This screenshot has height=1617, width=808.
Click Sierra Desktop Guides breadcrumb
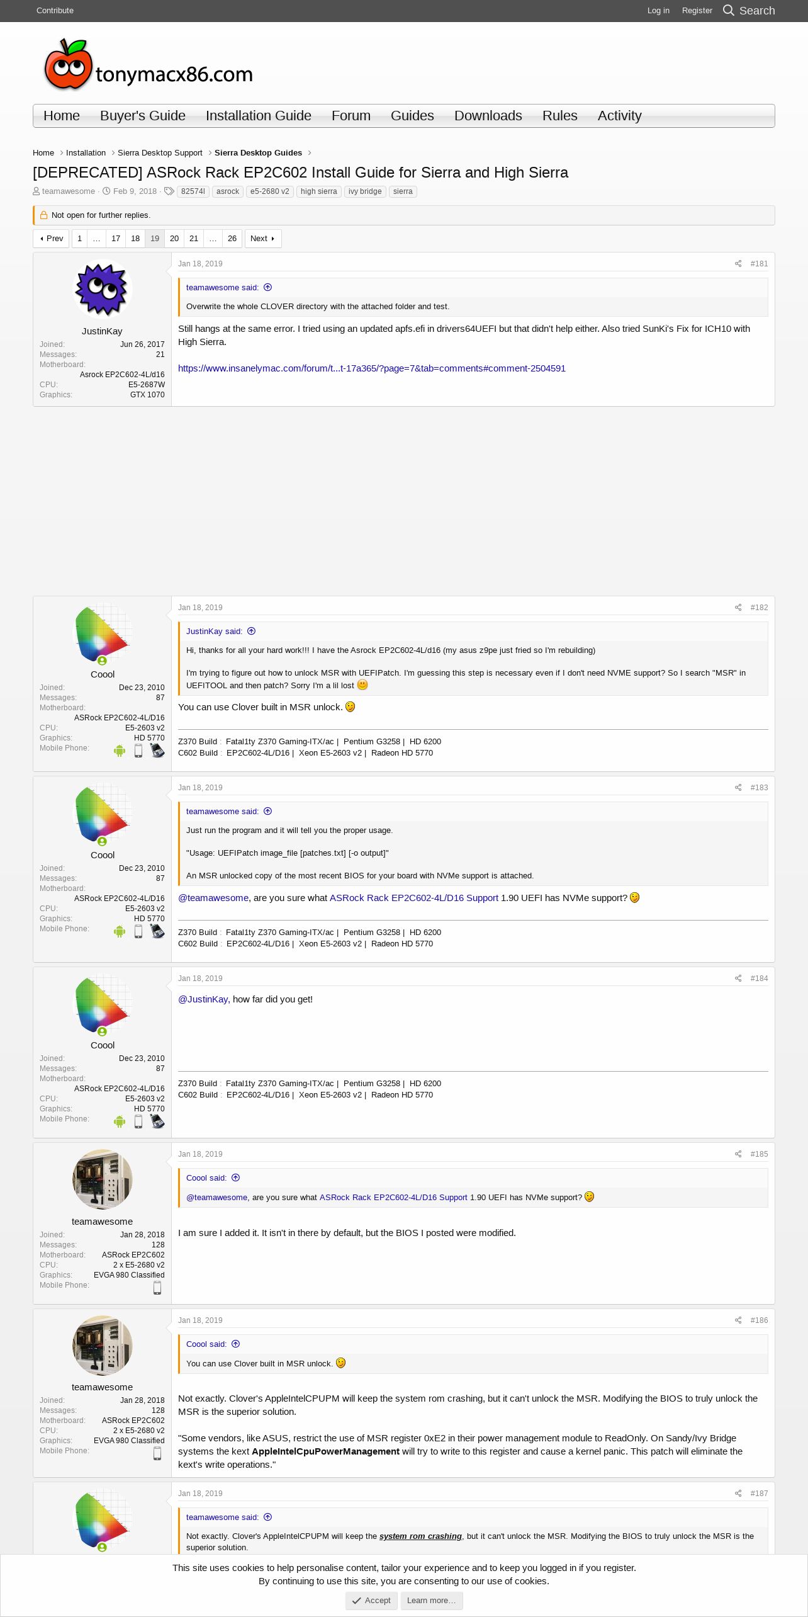click(x=258, y=153)
